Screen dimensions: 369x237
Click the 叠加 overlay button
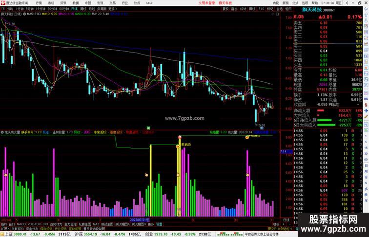[x=234, y=9]
